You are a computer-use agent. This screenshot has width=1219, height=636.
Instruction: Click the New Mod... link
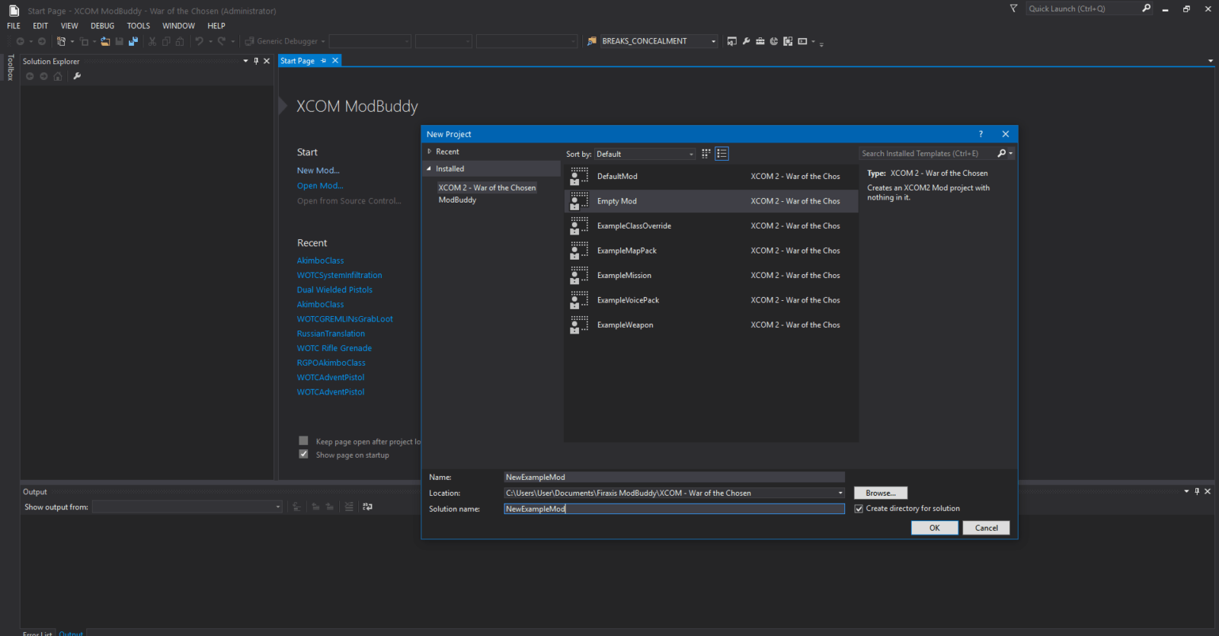[x=318, y=171]
